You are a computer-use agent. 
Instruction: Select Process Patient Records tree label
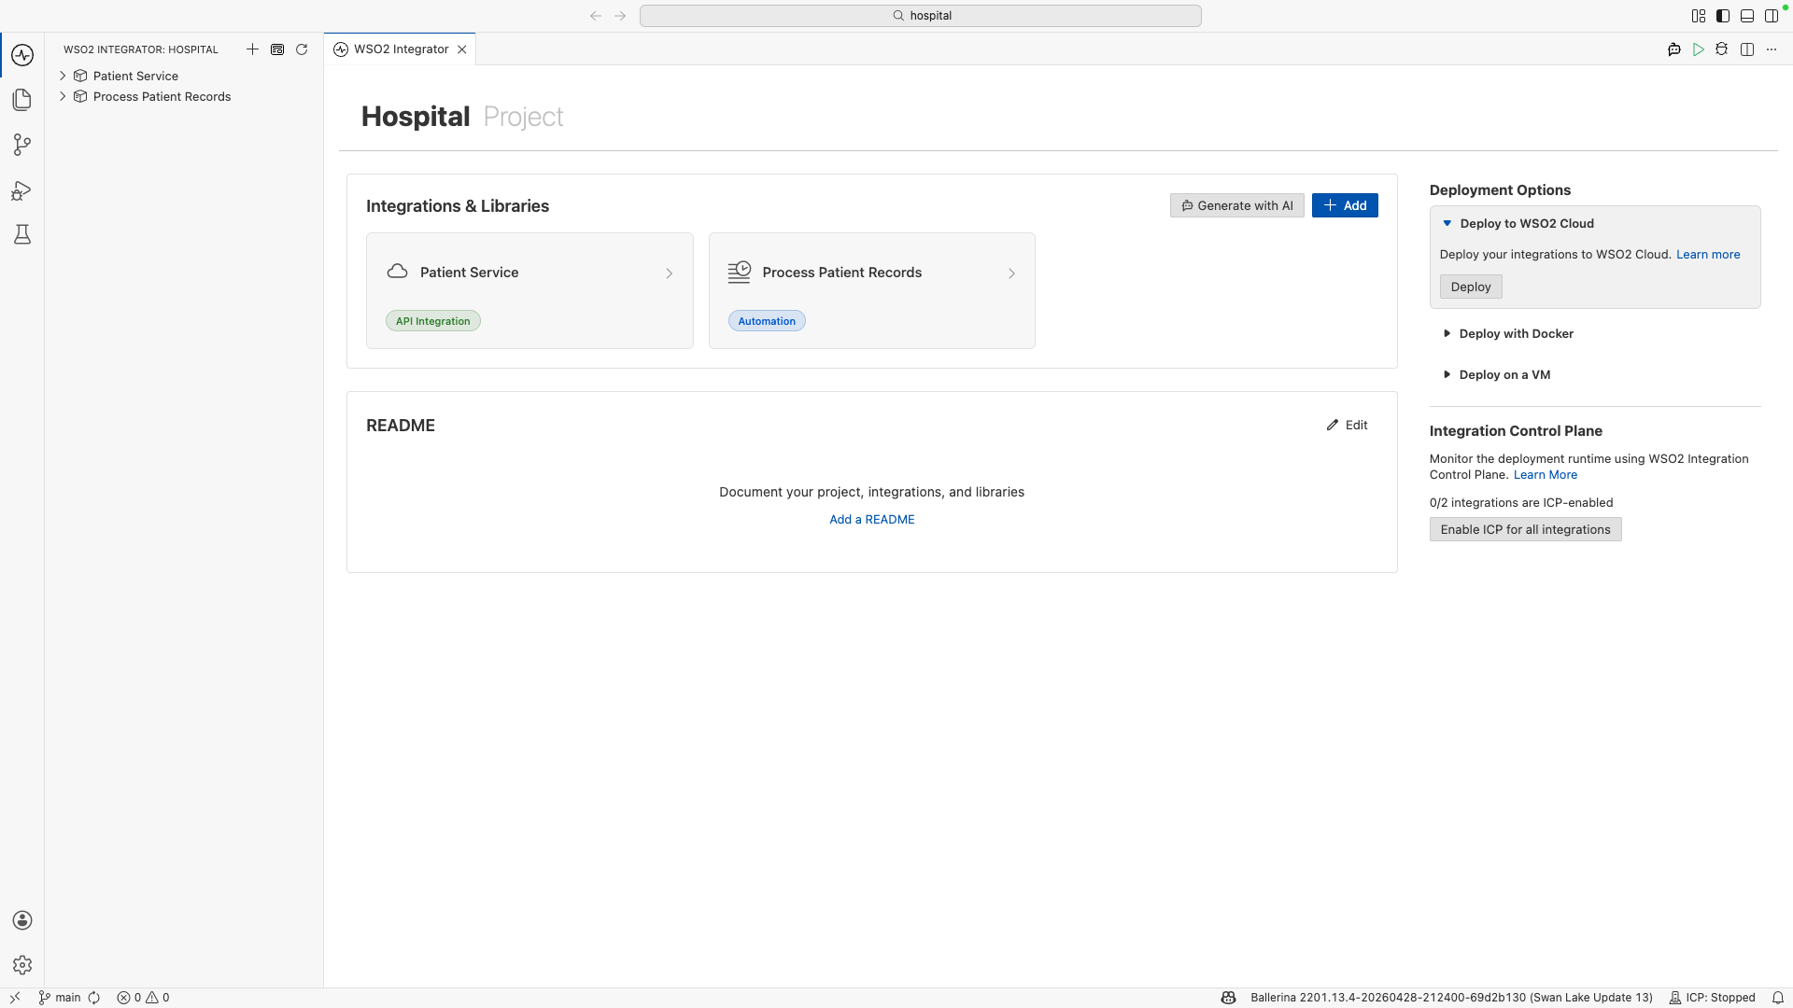pos(162,96)
